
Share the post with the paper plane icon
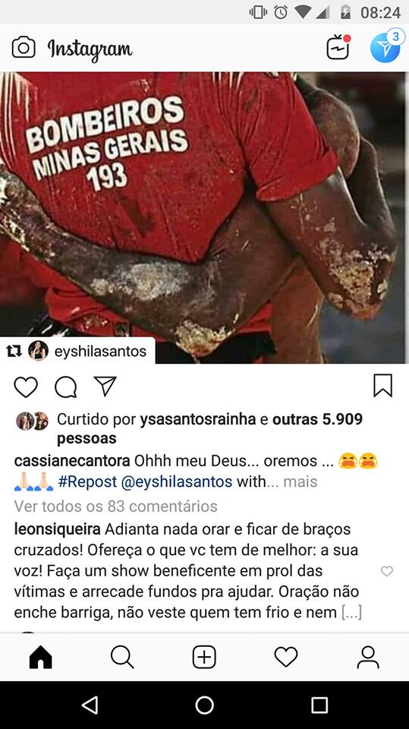click(105, 387)
